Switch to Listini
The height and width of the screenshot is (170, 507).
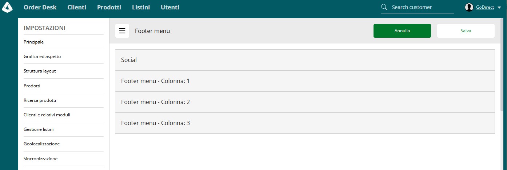coord(141,7)
